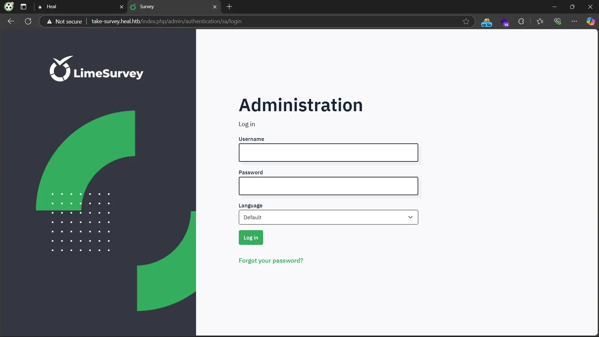Focus the Password input field
The height and width of the screenshot is (337, 599).
click(328, 186)
